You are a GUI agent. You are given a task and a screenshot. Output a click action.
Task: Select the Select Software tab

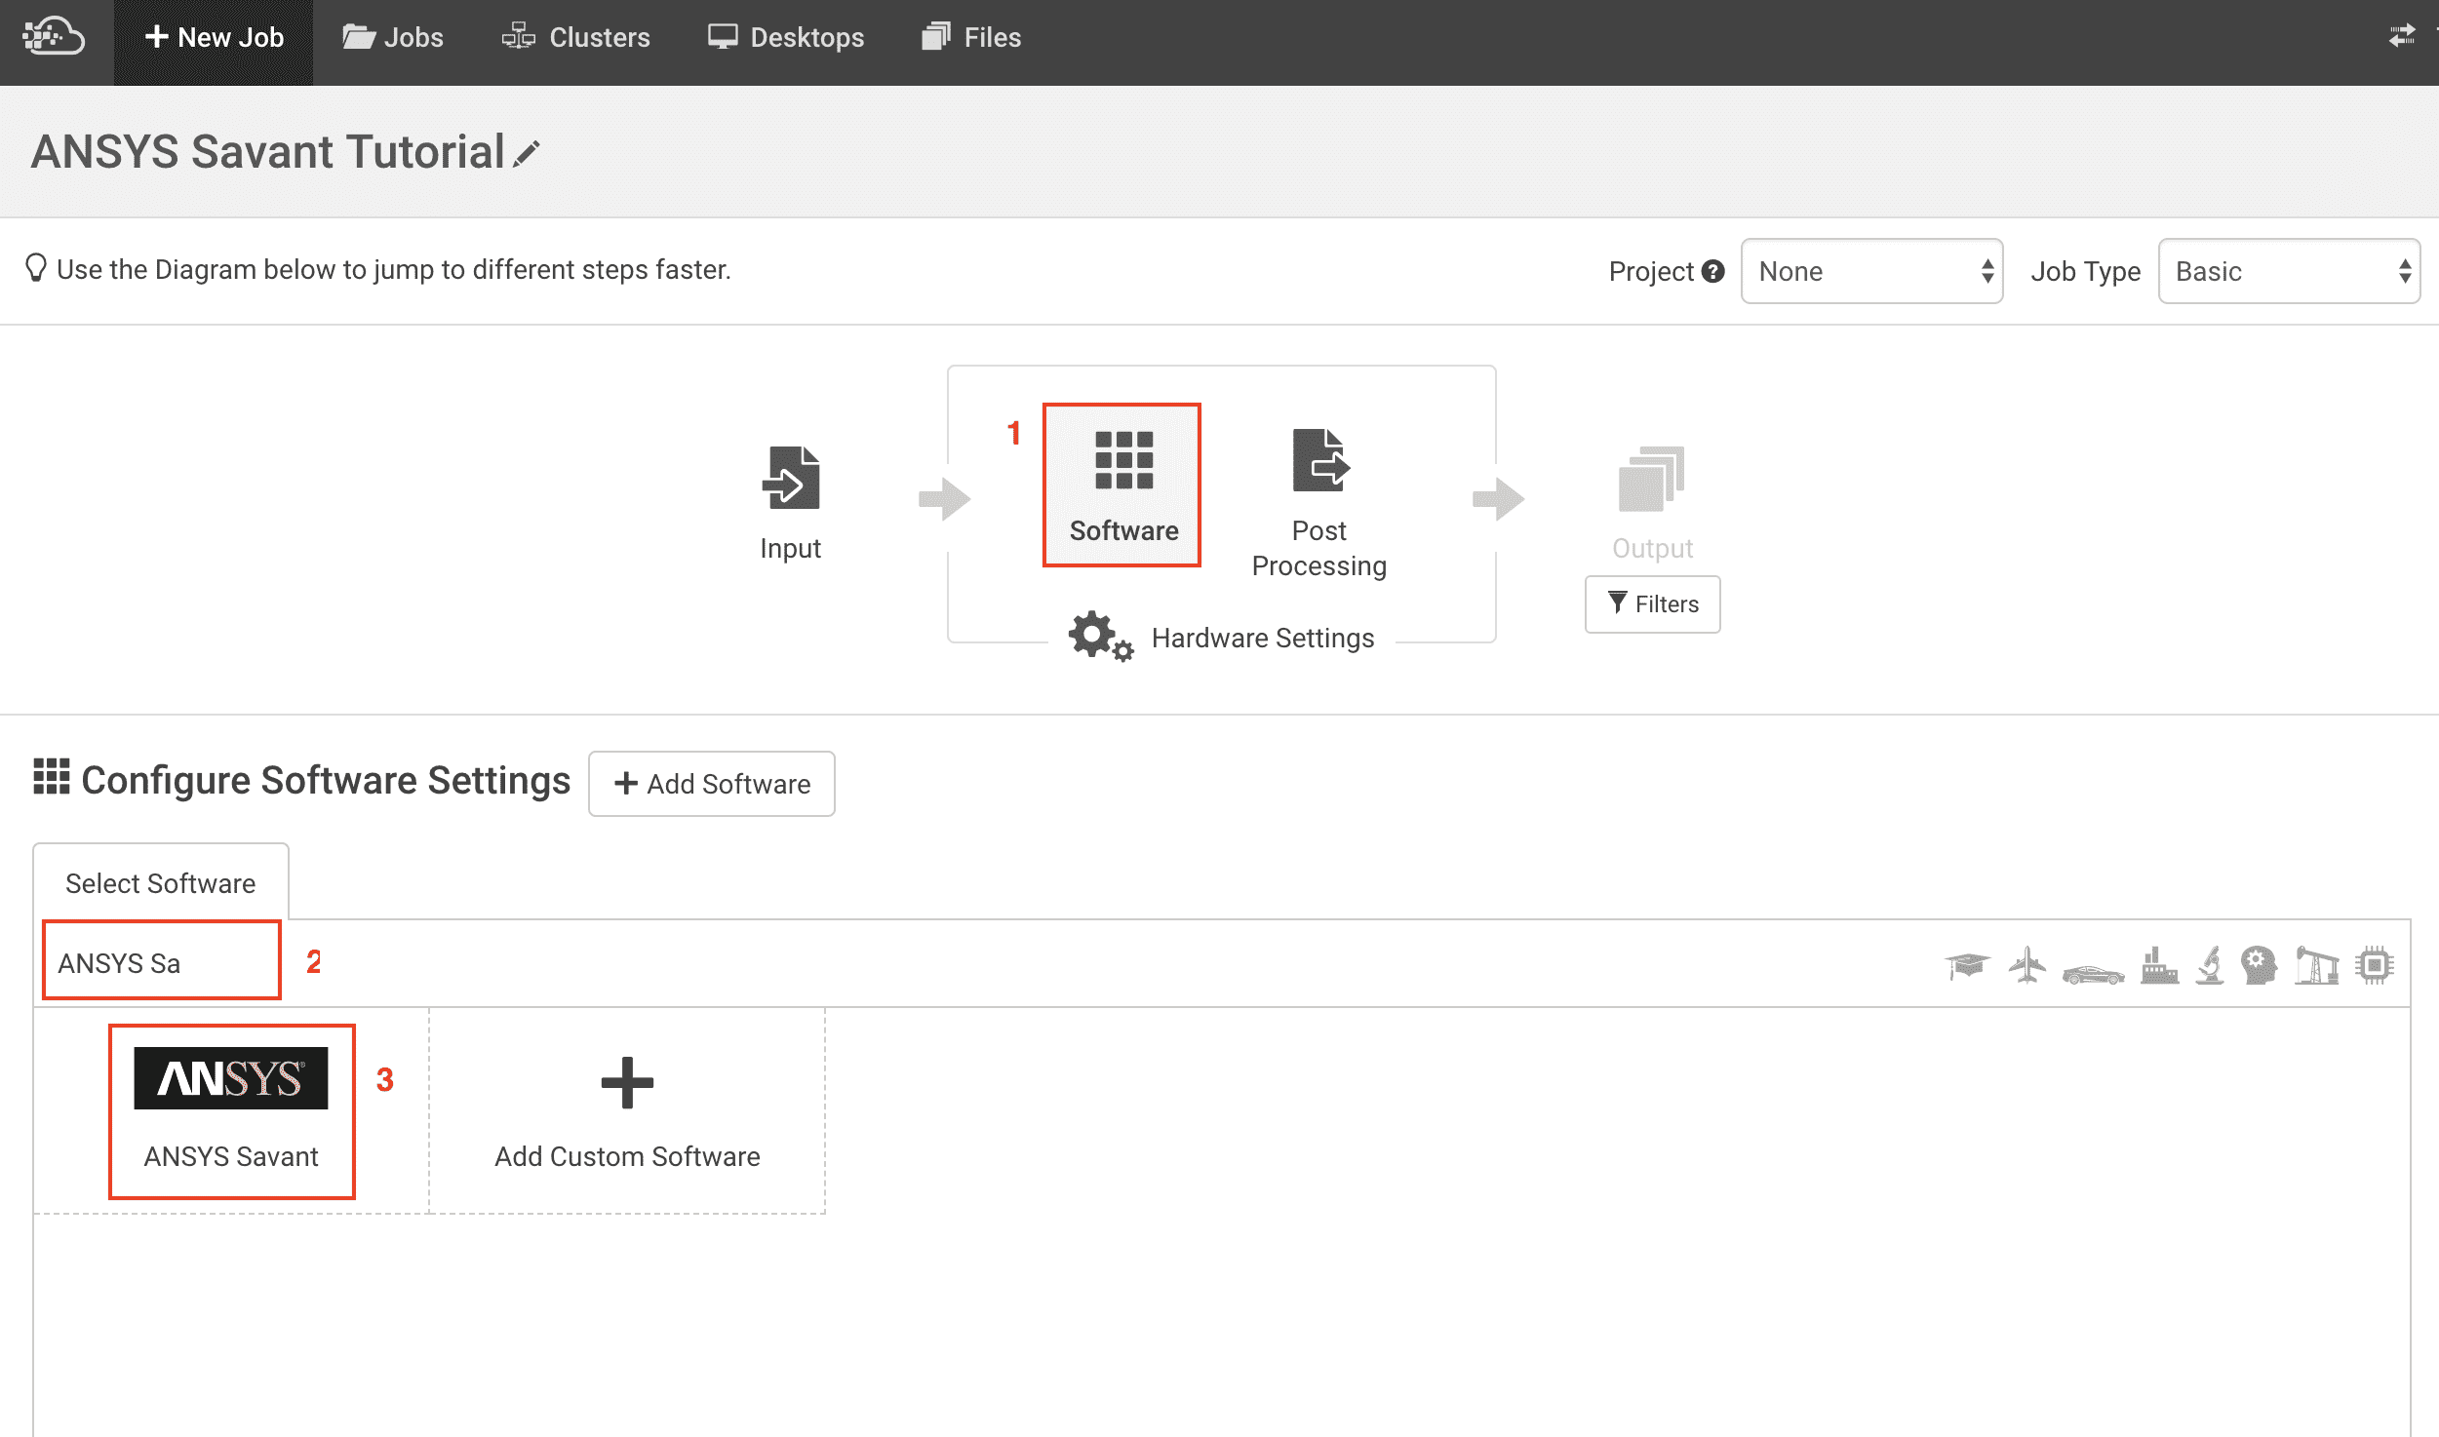click(161, 882)
